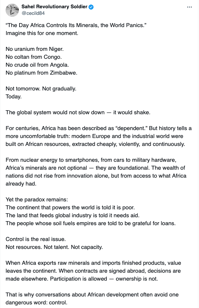Click the paragraph starting "From nuclear energy"
Viewport: 199px width, 308px height.
coord(96,172)
